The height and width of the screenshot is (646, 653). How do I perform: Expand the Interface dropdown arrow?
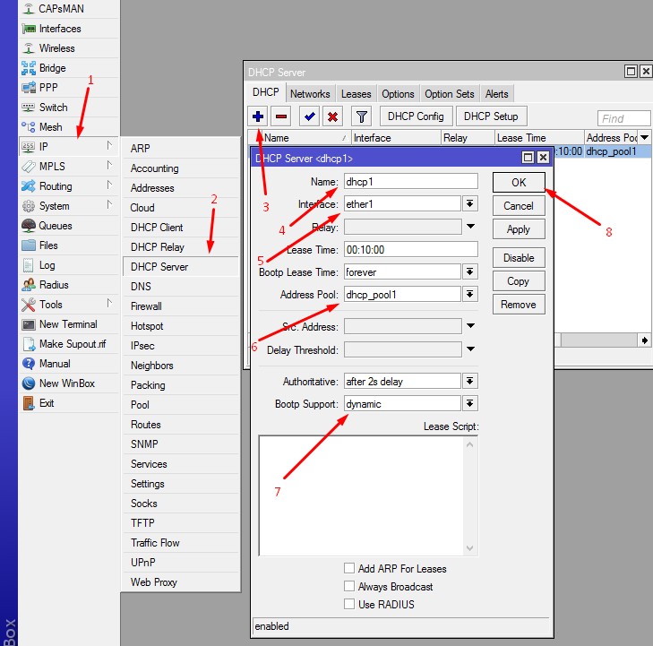pos(470,204)
